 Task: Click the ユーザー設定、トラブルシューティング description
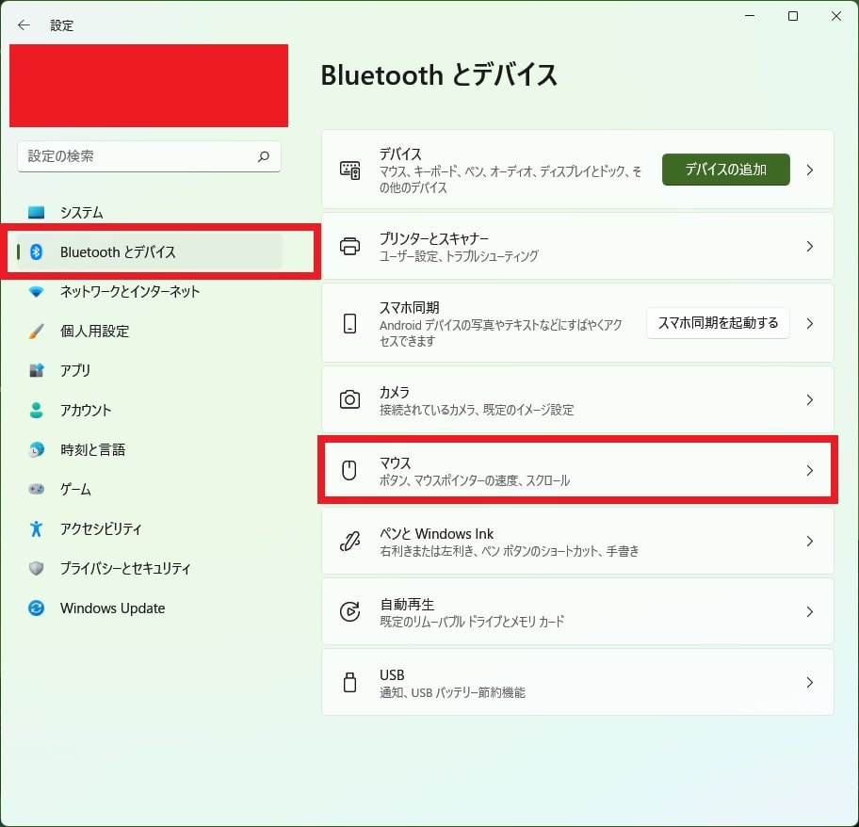(x=459, y=256)
